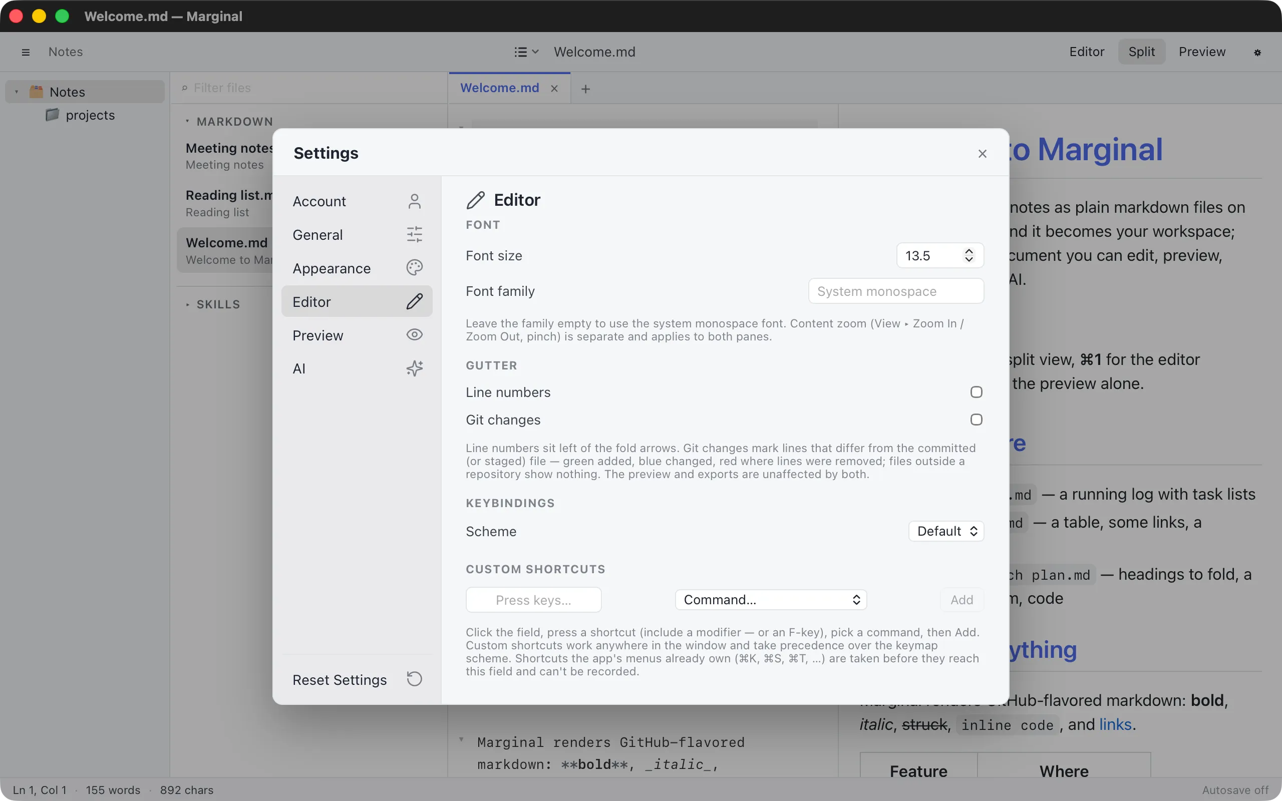
Task: Open the outline list dropdown in toolbar
Action: tap(526, 52)
